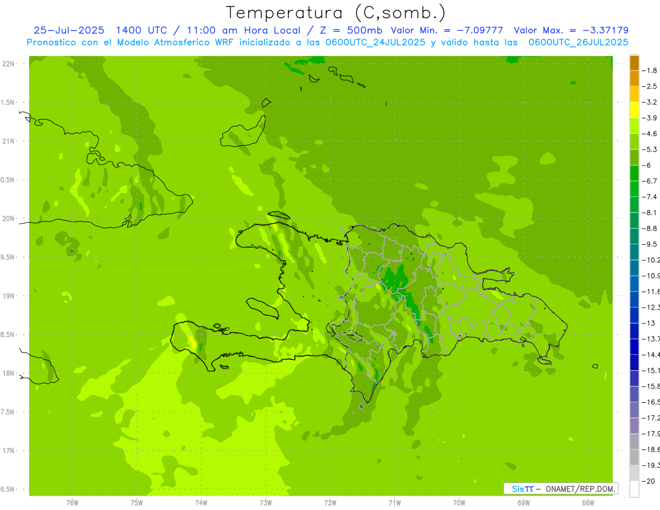Pick the gray swatch between -18.6 and -19.3

(x=634, y=457)
